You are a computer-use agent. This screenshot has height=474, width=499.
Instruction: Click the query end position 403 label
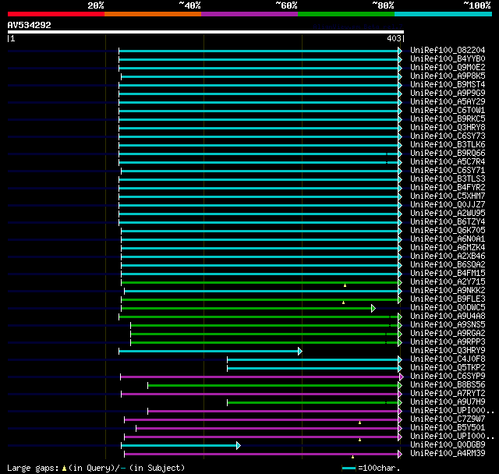click(x=394, y=38)
